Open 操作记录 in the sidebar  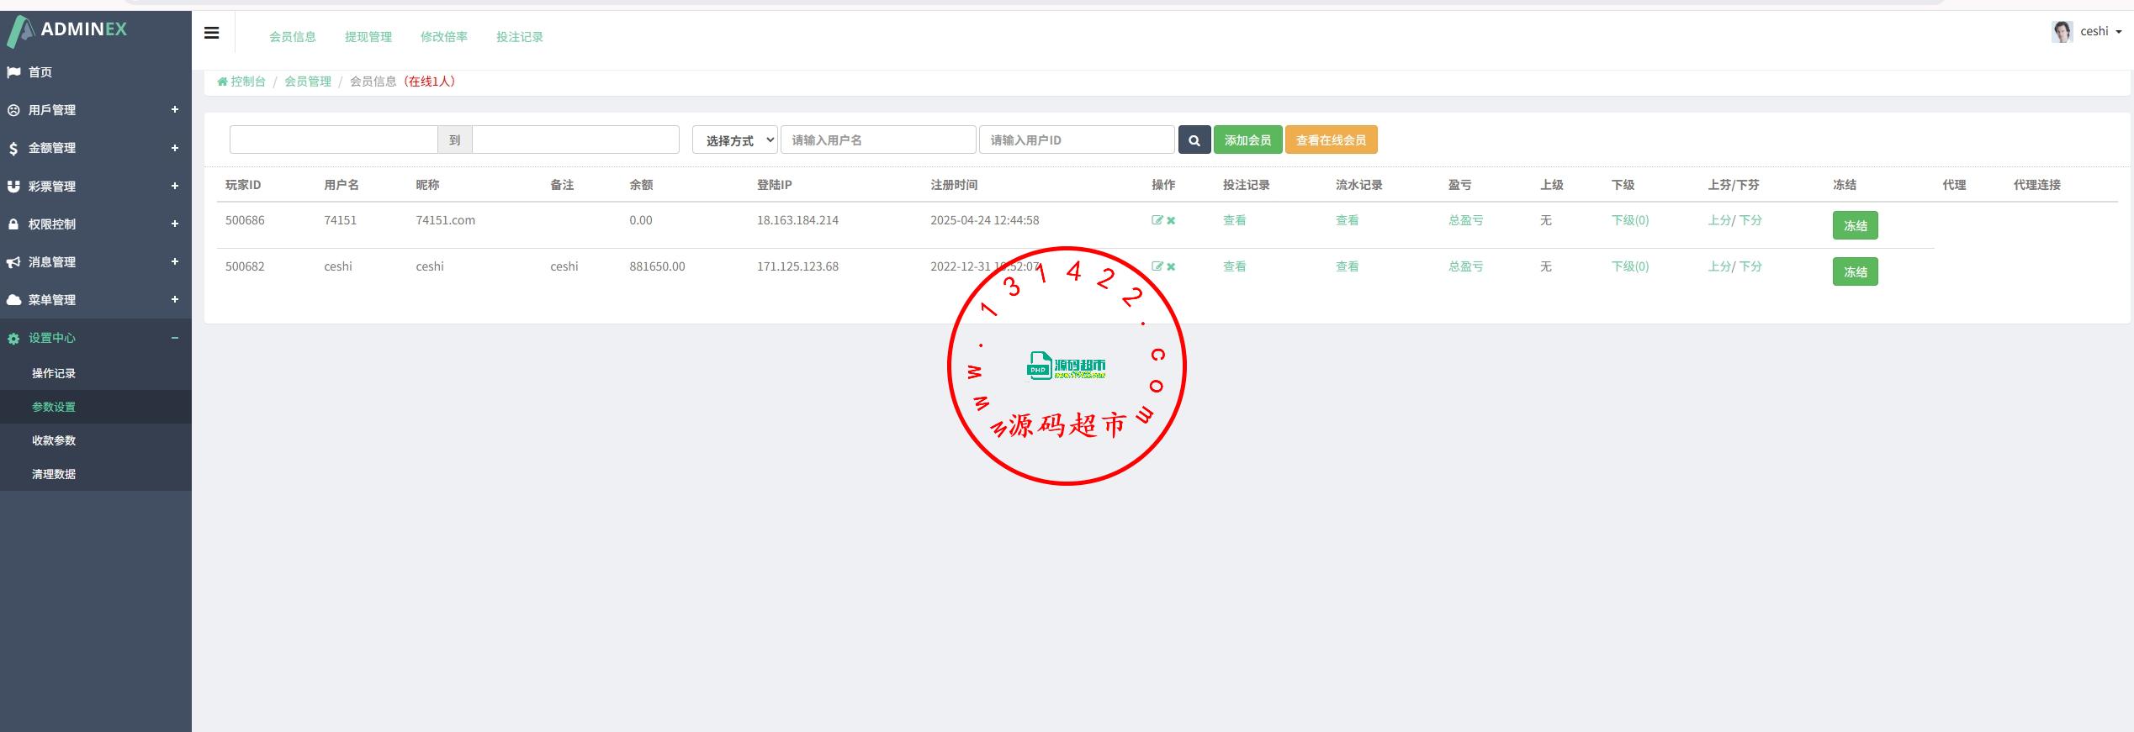click(x=54, y=373)
